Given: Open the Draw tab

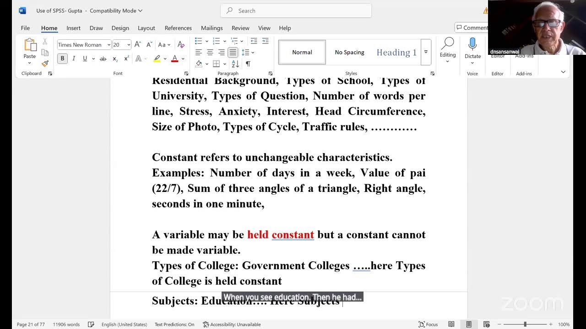Looking at the screenshot, I should coord(96,28).
